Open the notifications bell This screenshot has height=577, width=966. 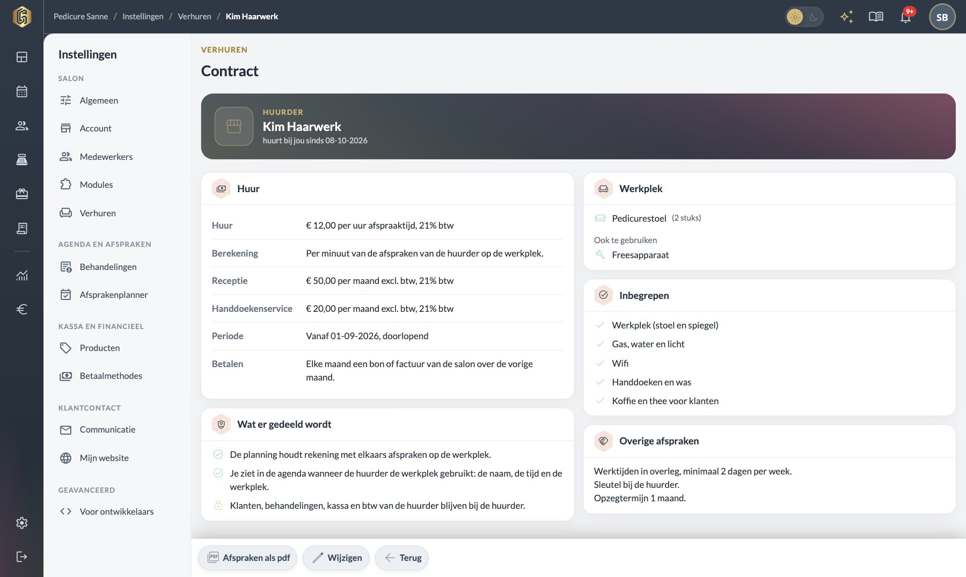(x=906, y=17)
